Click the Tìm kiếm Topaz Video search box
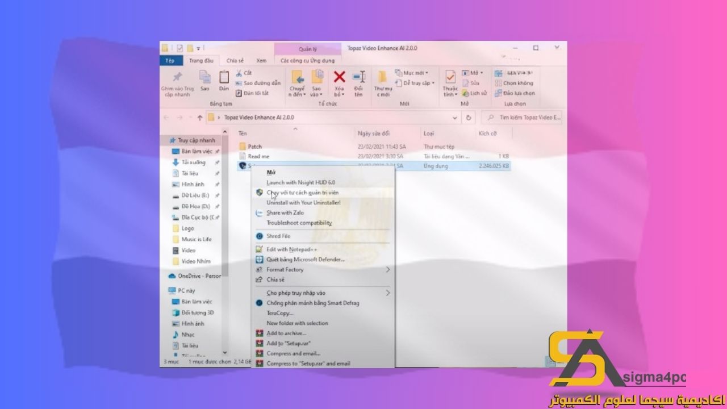727x409 pixels. 523,118
